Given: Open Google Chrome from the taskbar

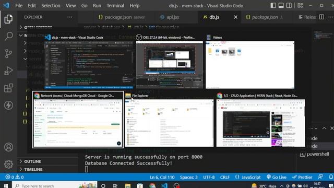Looking at the screenshot, I should [152, 185].
